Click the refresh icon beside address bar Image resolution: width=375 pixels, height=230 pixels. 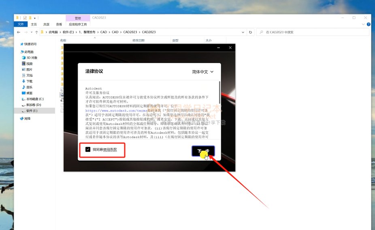coord(251,32)
